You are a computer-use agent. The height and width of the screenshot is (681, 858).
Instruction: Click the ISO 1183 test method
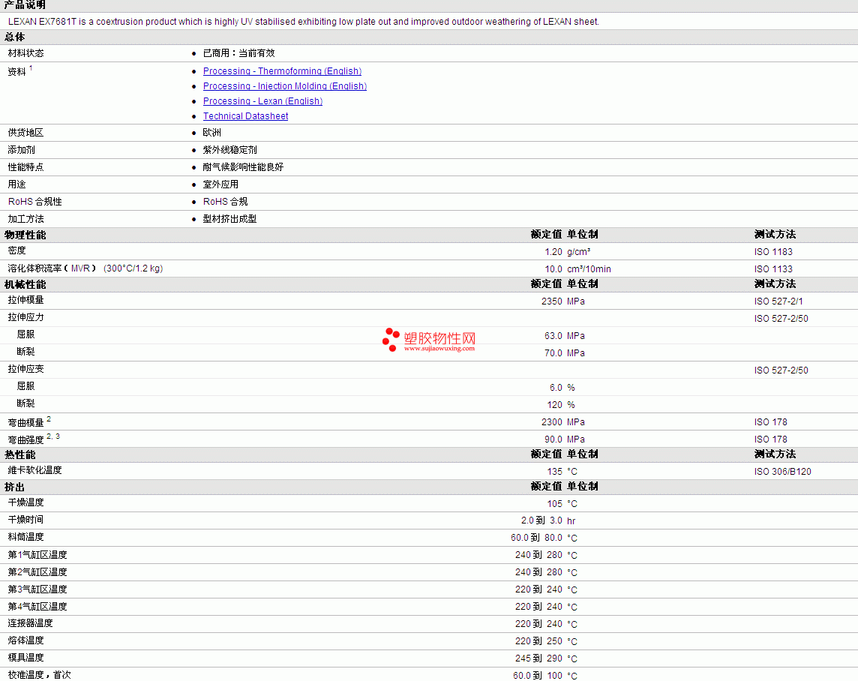(773, 251)
